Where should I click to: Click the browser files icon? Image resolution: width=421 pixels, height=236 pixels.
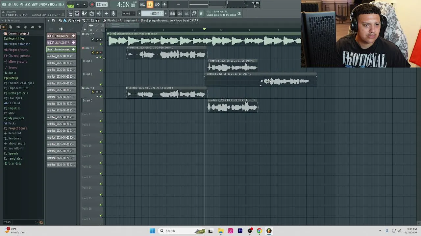pyautogui.click(x=11, y=27)
